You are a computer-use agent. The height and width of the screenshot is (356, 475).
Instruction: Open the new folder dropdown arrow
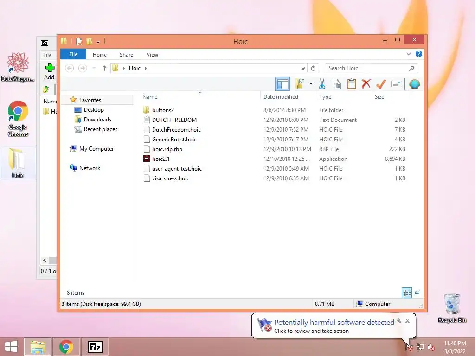(x=311, y=84)
